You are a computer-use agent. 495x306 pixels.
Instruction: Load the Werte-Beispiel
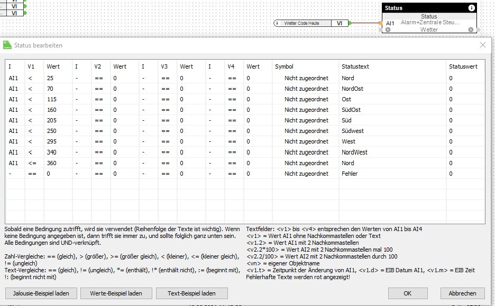point(116,293)
